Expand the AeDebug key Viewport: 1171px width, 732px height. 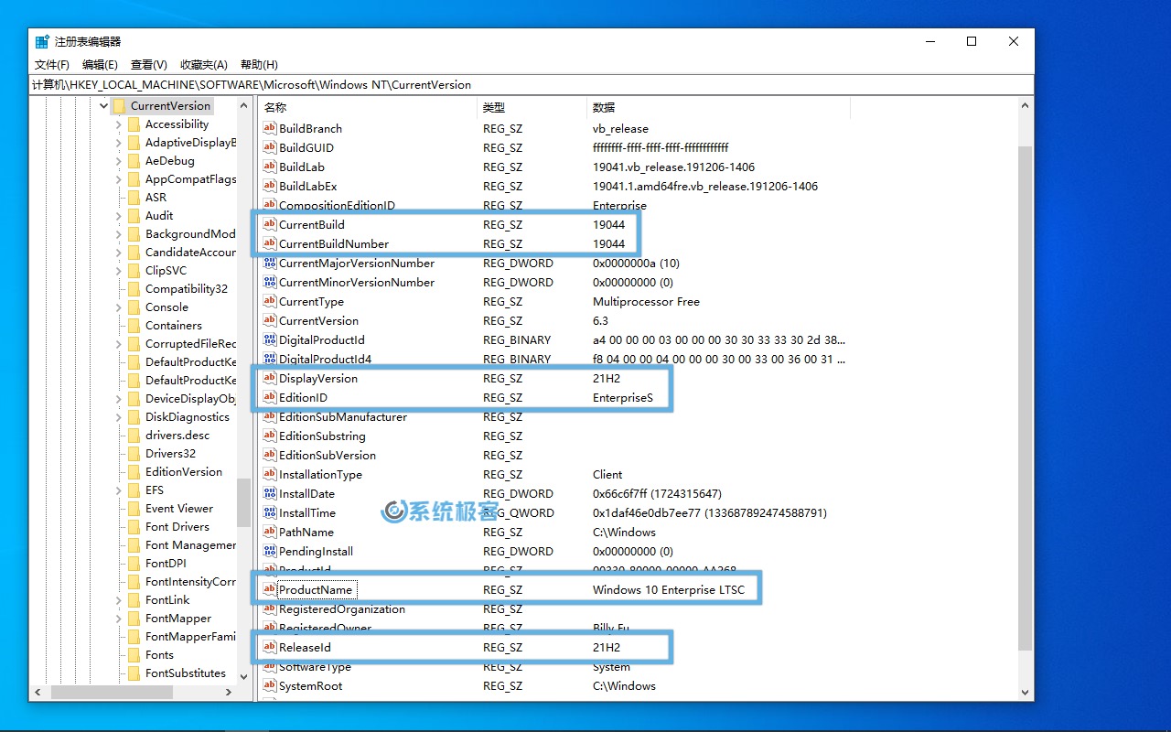point(119,161)
